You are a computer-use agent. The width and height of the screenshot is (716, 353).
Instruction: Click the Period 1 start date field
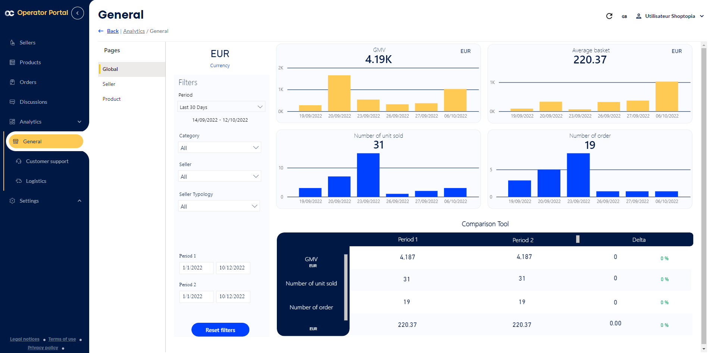pos(196,268)
